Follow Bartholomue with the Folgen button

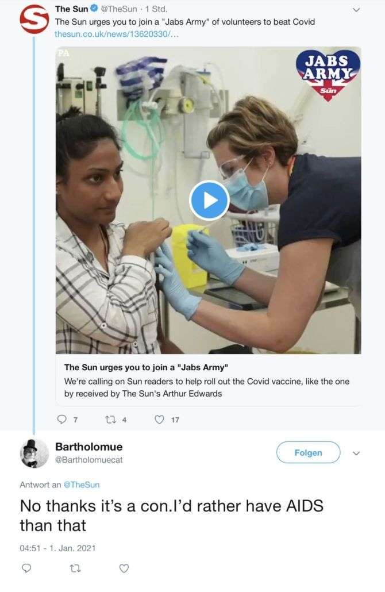coord(308,452)
